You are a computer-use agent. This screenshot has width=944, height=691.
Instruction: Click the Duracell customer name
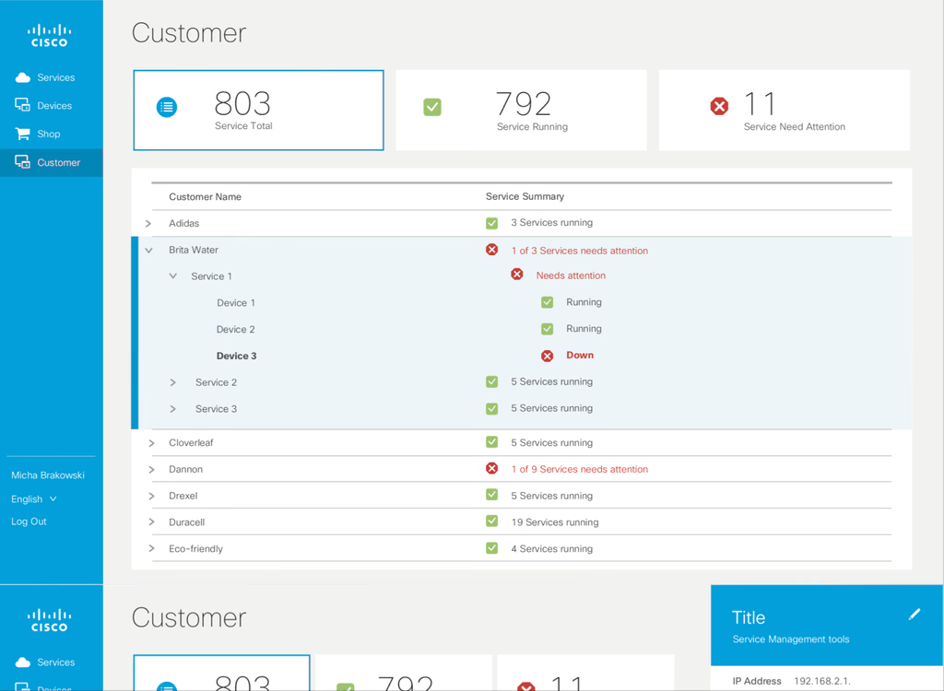[186, 521]
